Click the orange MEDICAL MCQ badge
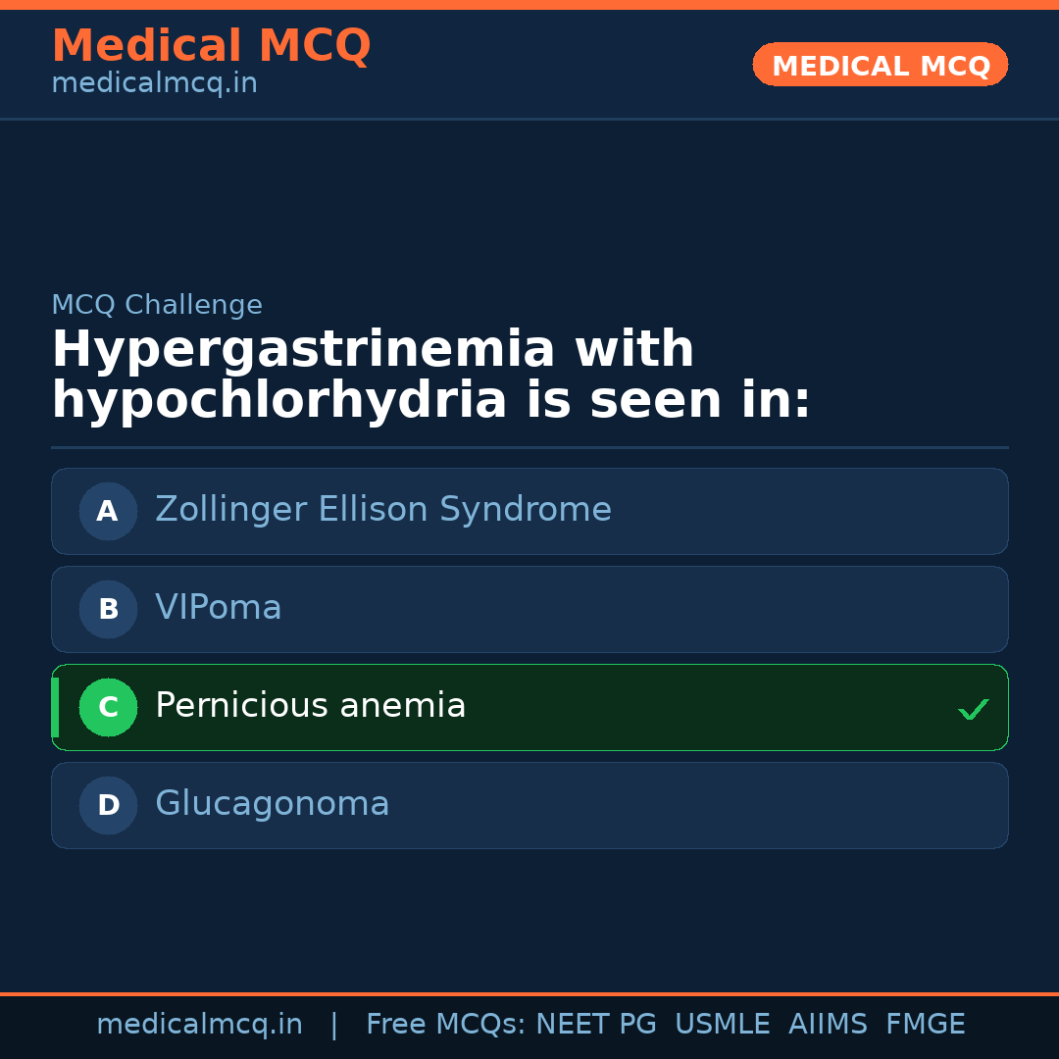Image resolution: width=1059 pixels, height=1059 pixels. coord(880,65)
